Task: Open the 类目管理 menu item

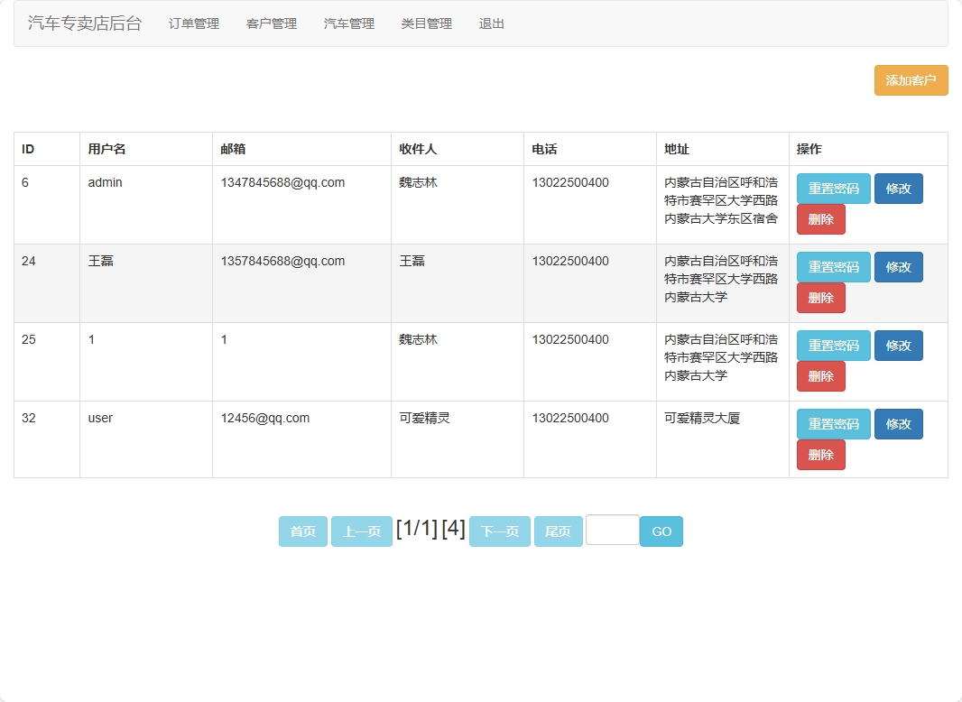Action: pos(426,24)
